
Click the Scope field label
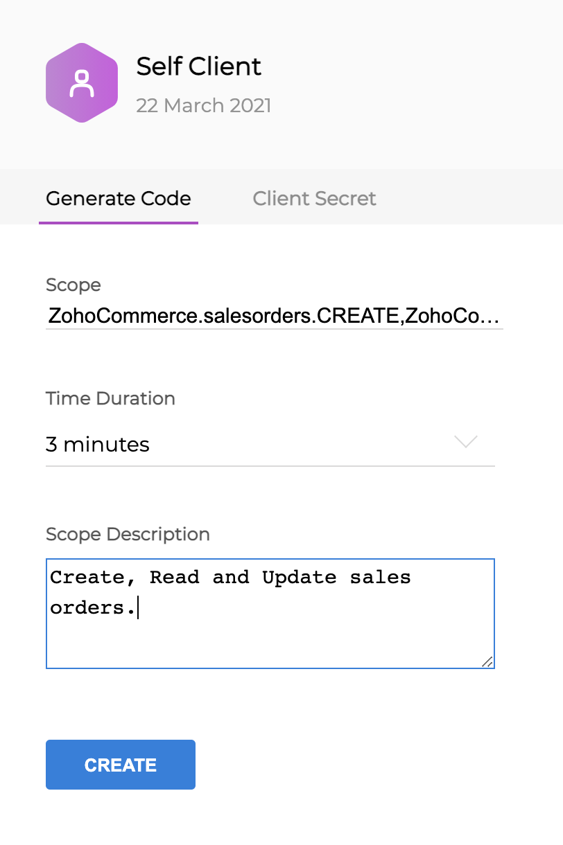tap(73, 285)
